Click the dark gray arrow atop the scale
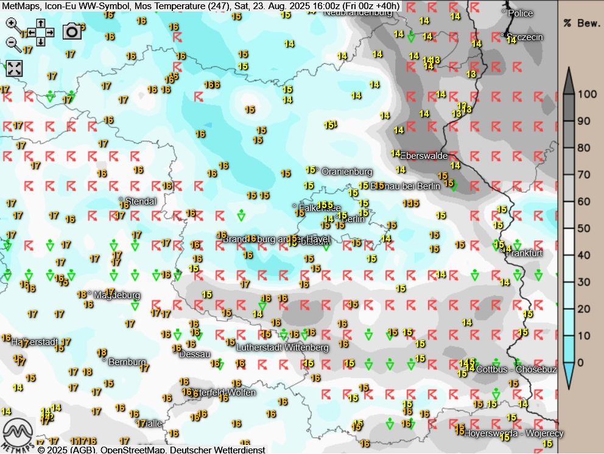Screen dimensions: 604x454 [x=569, y=80]
